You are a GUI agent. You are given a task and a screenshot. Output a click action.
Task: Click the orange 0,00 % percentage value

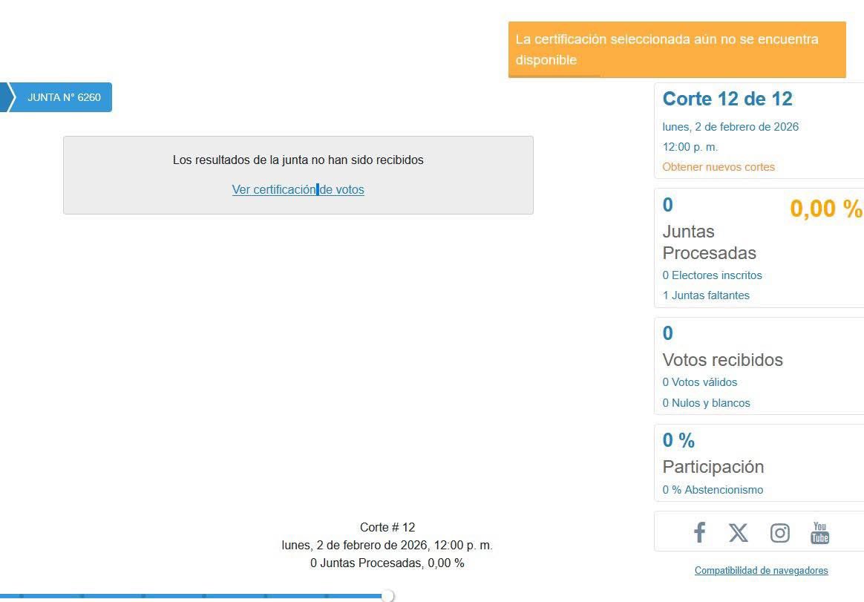click(826, 209)
